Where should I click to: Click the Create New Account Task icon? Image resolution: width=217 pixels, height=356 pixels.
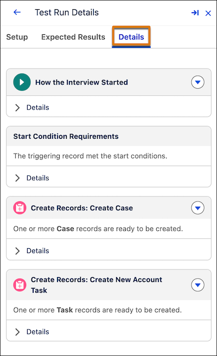20,285
